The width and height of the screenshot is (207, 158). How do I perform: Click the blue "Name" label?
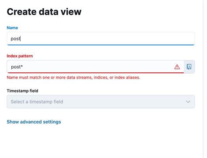pyautogui.click(x=12, y=28)
